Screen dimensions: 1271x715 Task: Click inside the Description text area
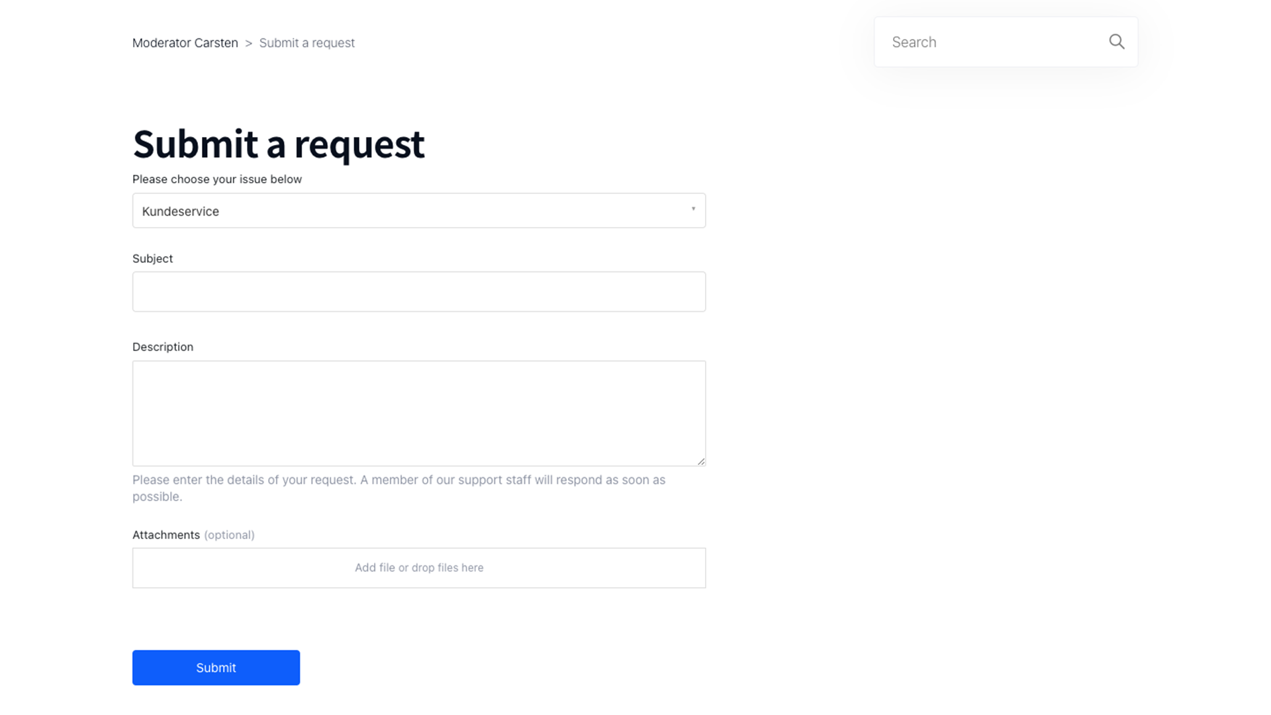click(x=418, y=412)
